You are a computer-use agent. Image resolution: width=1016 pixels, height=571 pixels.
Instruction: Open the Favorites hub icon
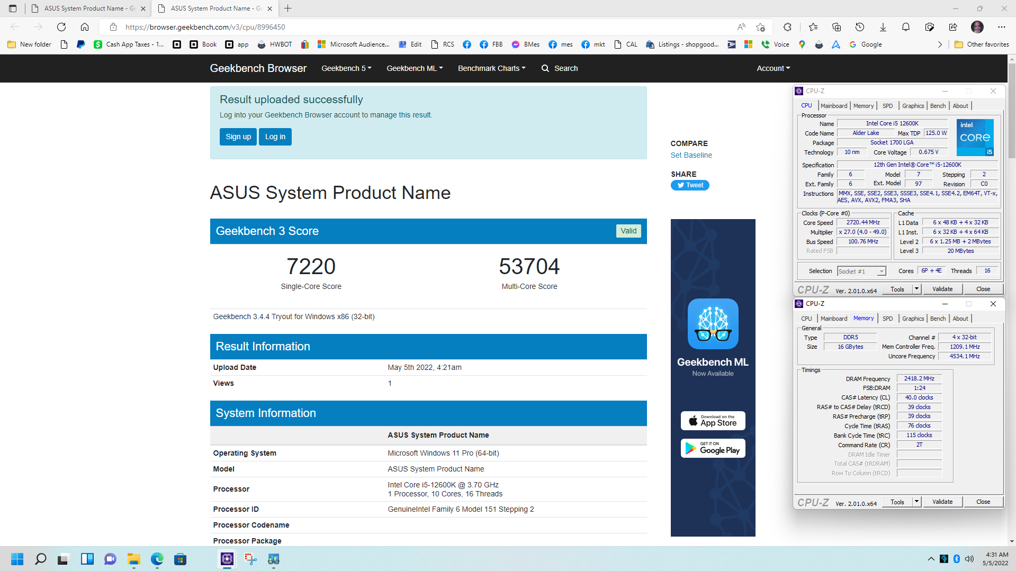813,27
